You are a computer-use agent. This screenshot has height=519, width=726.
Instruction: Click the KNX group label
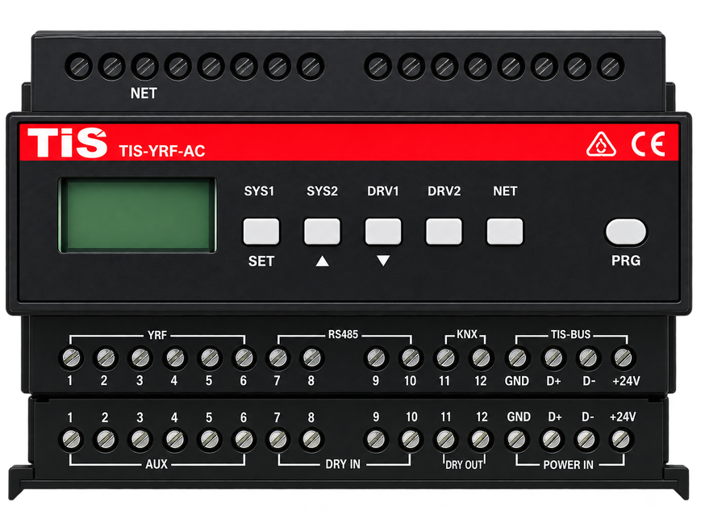click(467, 334)
